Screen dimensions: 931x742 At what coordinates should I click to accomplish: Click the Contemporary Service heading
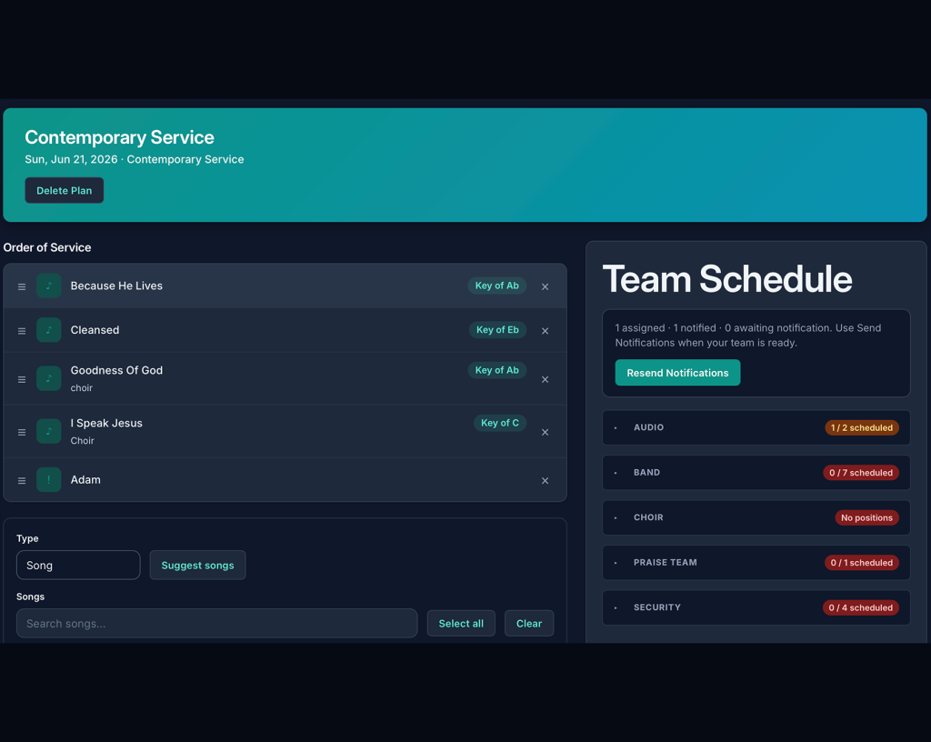pos(119,137)
